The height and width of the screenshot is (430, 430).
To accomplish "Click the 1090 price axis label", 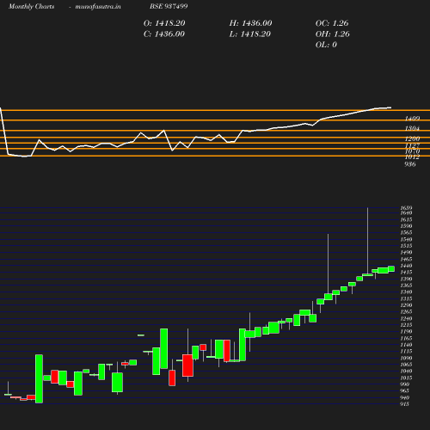I will pos(407,358).
